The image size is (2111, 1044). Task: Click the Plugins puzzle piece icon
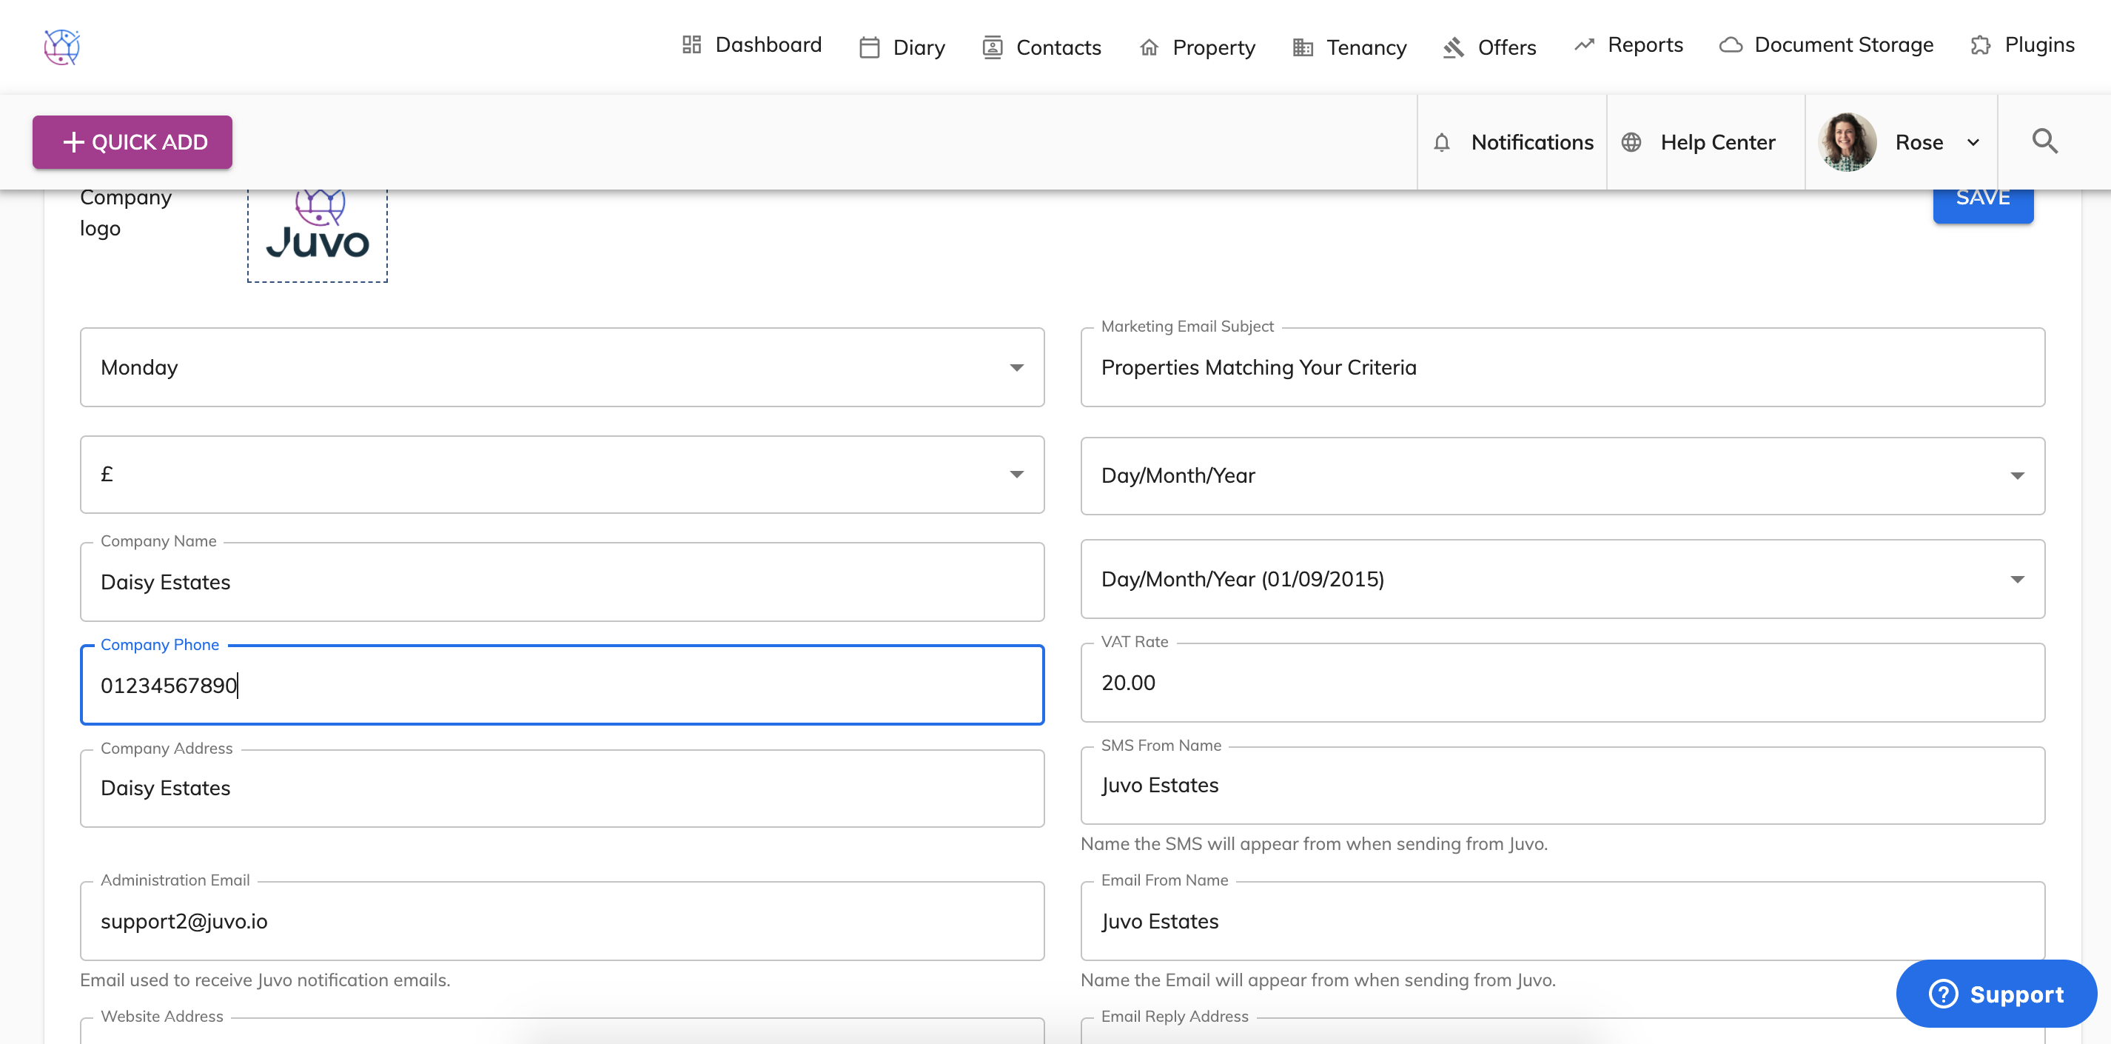click(1980, 45)
